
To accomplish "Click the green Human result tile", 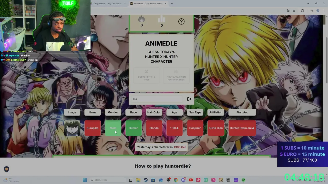I will click(134, 128).
